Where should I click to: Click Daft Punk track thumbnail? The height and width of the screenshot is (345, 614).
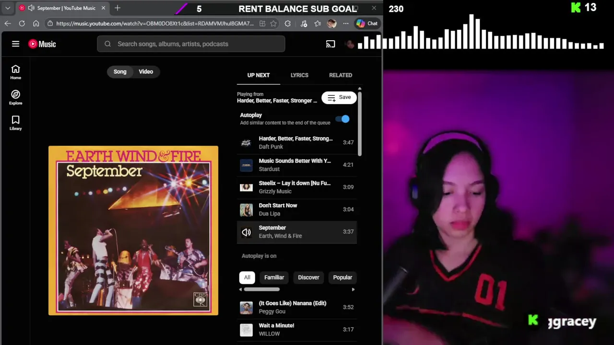(246, 142)
